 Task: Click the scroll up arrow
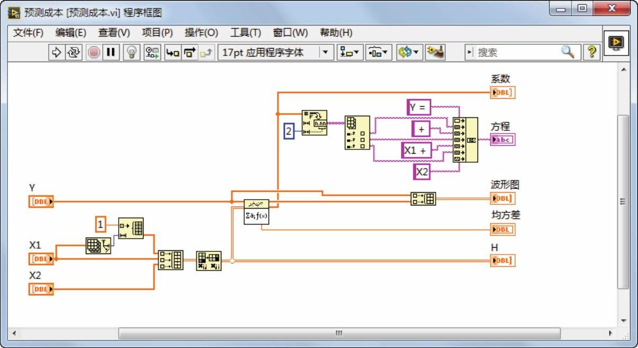coord(623,70)
